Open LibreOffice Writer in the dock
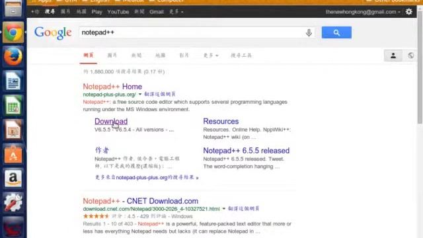Screen dimensions: 423x238 pos(13,81)
